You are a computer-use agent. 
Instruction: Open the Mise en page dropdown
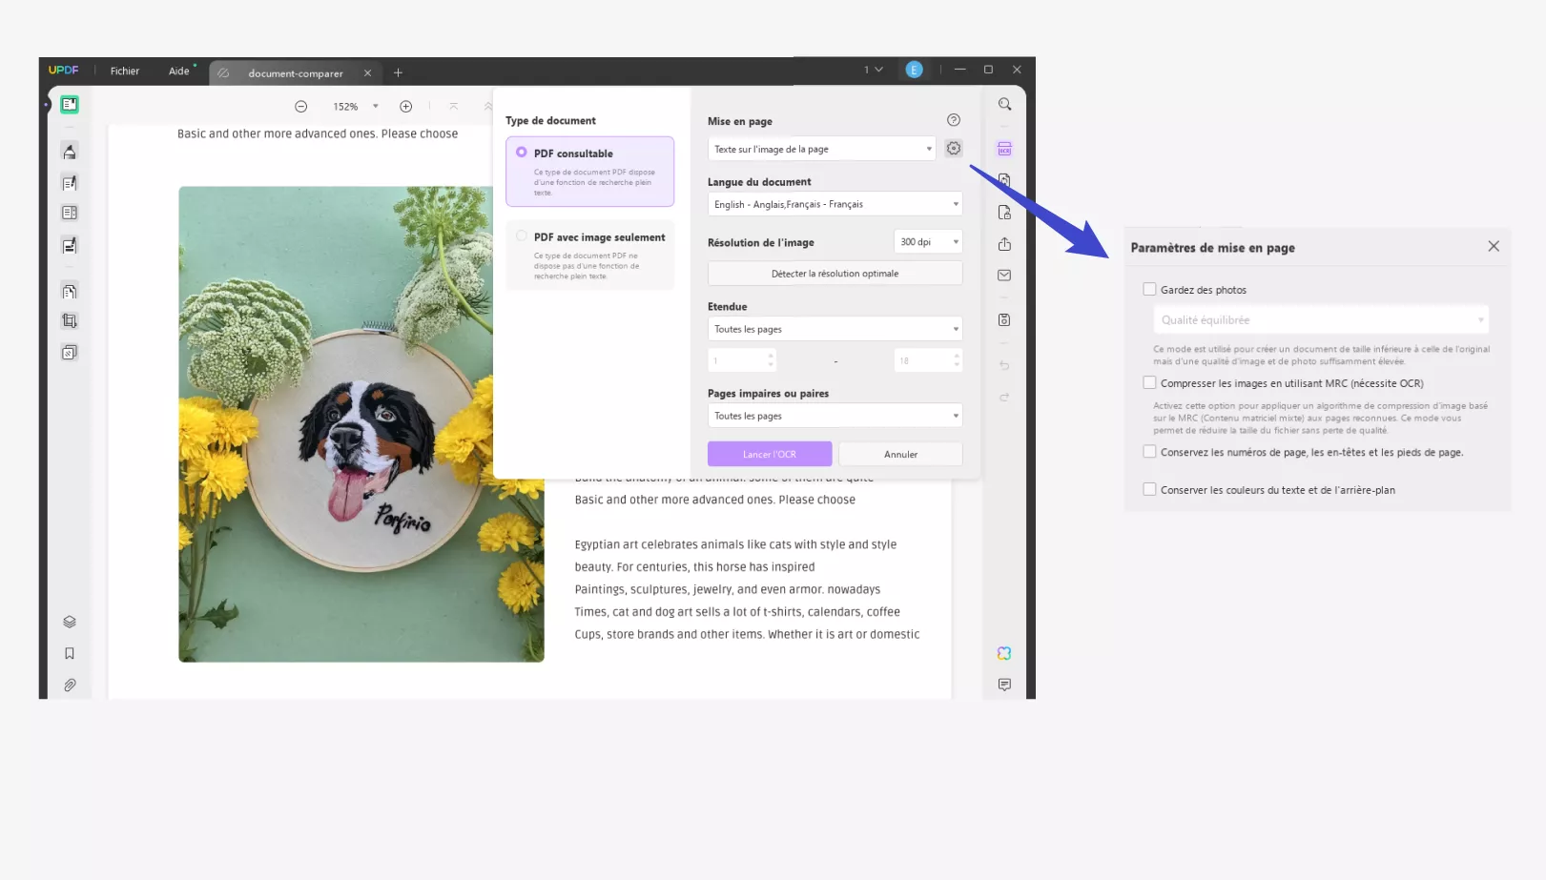click(x=822, y=149)
